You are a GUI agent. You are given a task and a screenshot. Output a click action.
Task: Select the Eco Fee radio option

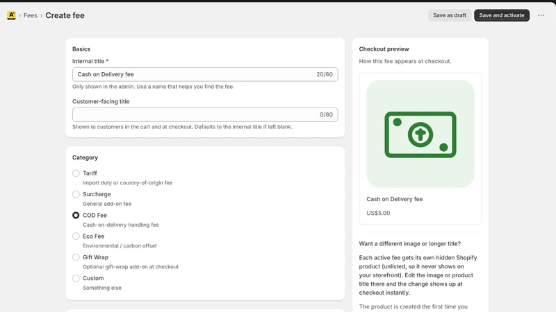(x=76, y=236)
